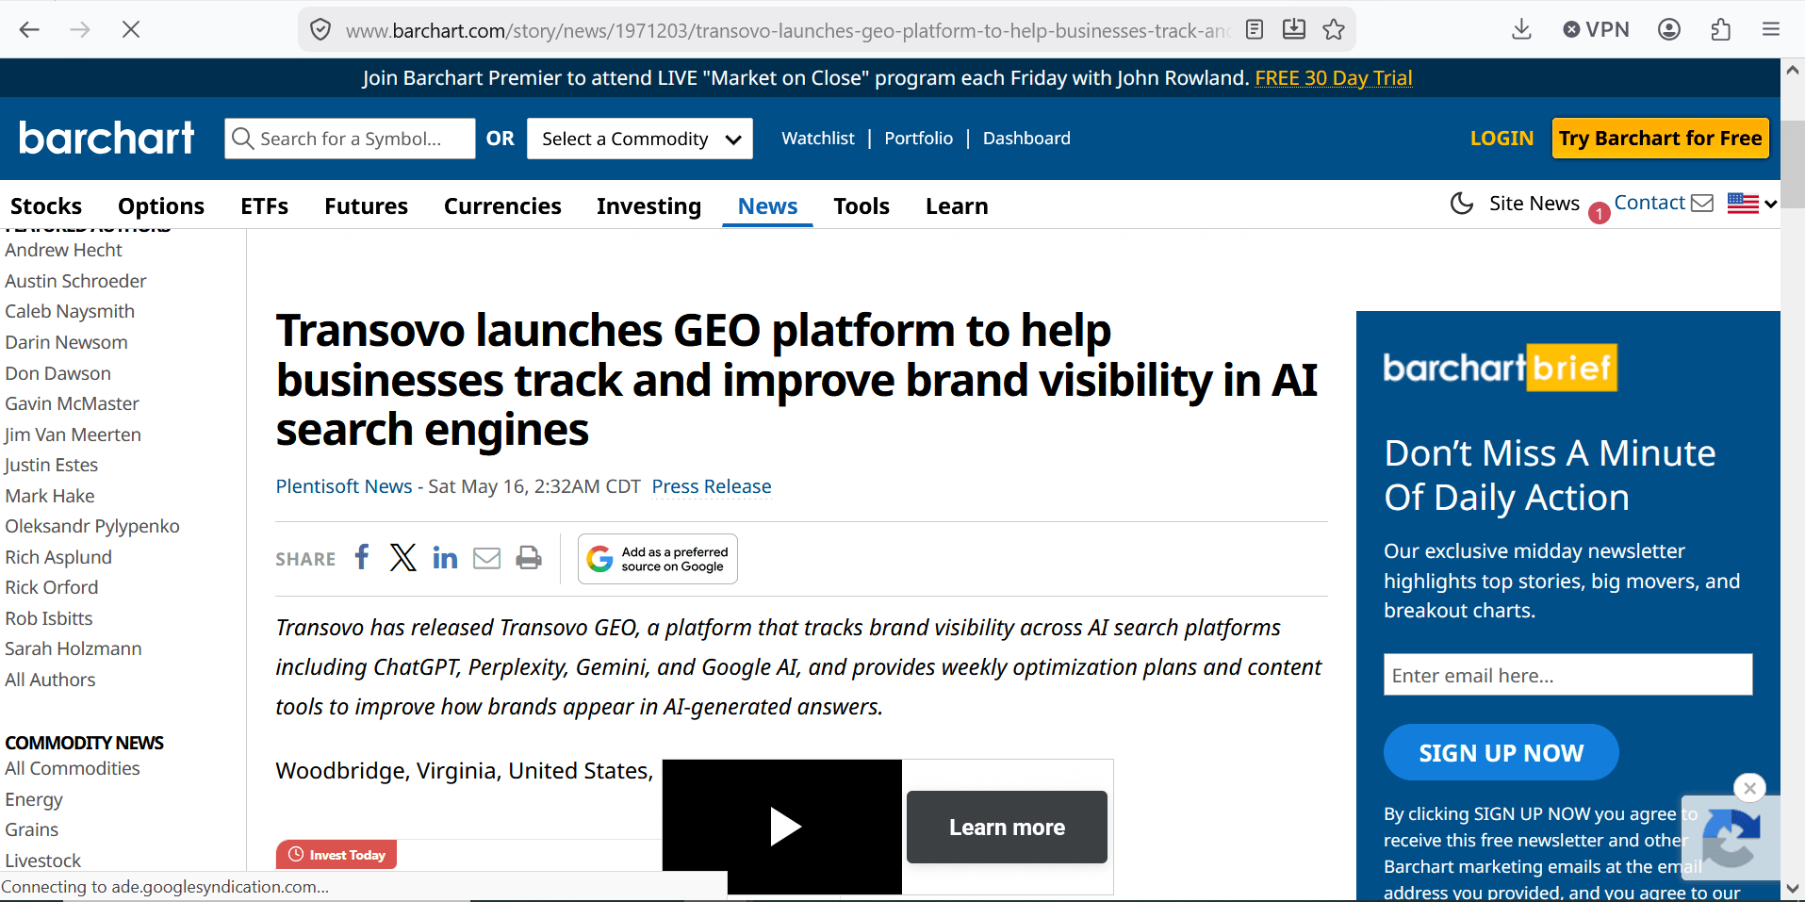Screen dimensions: 1805x902
Task: Open author Oleksandr Pylypenko
Action: pos(92,526)
